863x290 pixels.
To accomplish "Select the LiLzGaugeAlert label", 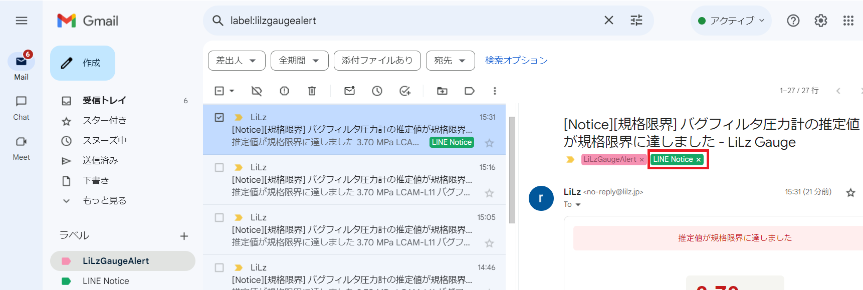I will coord(123,261).
